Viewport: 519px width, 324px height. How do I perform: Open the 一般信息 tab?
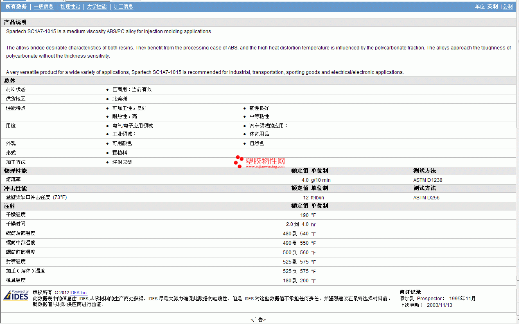43,7
